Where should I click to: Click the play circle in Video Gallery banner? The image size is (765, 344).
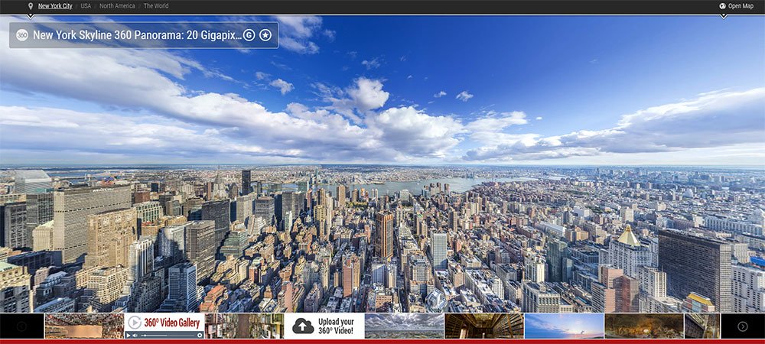135,323
